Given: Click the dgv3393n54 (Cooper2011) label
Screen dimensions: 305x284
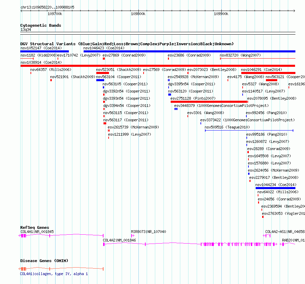Looking at the screenshot, I should [x=126, y=98].
